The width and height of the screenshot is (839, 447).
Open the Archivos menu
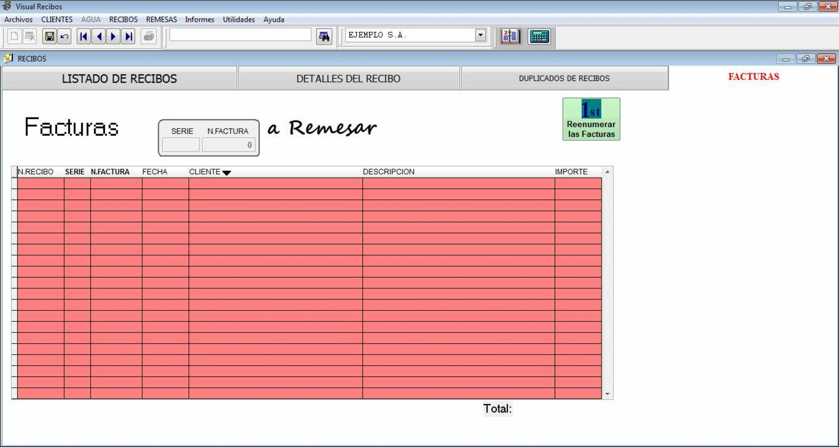[18, 20]
